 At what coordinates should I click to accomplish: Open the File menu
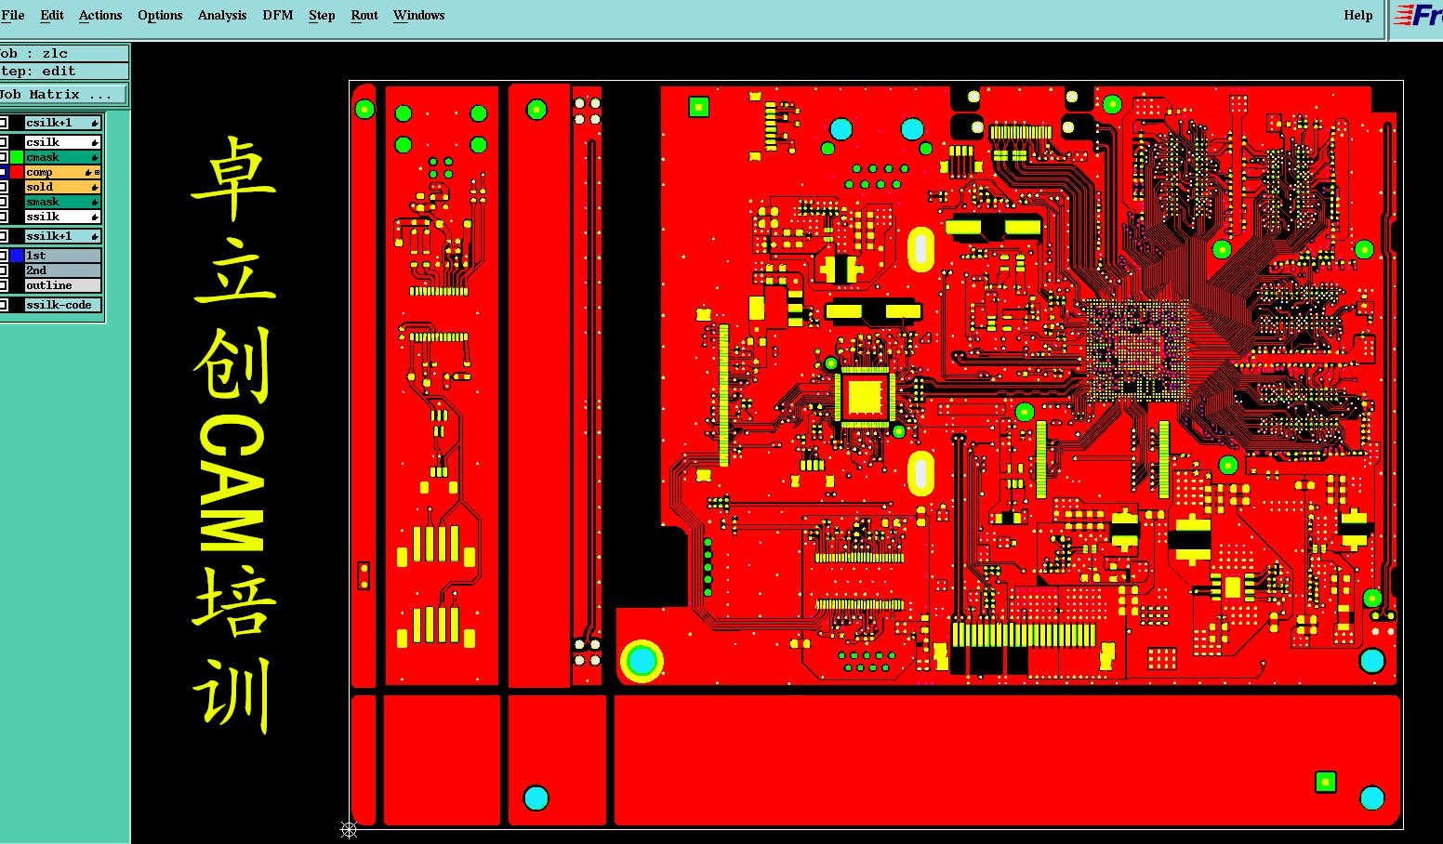tap(13, 15)
